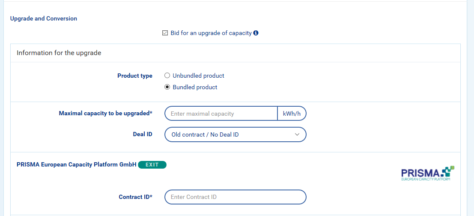Click the PRISMA European Capacity Platform logo

[x=427, y=174]
